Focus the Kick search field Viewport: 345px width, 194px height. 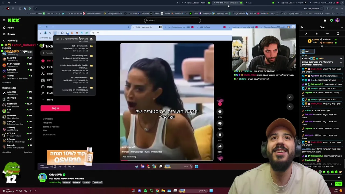[x=172, y=20]
